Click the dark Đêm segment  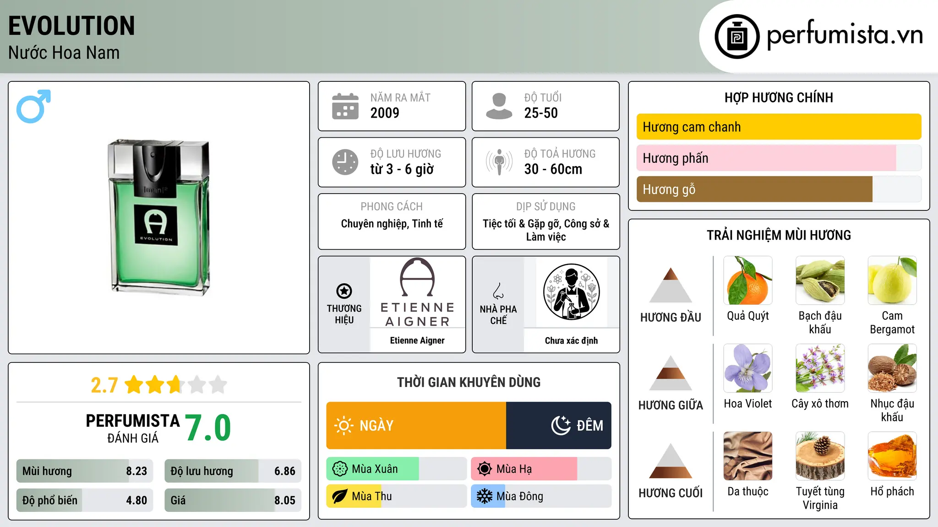(559, 425)
